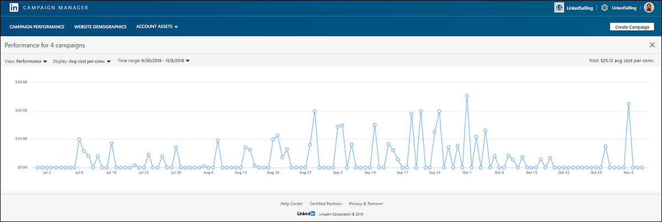Click the Create Campaign button

pos(632,27)
